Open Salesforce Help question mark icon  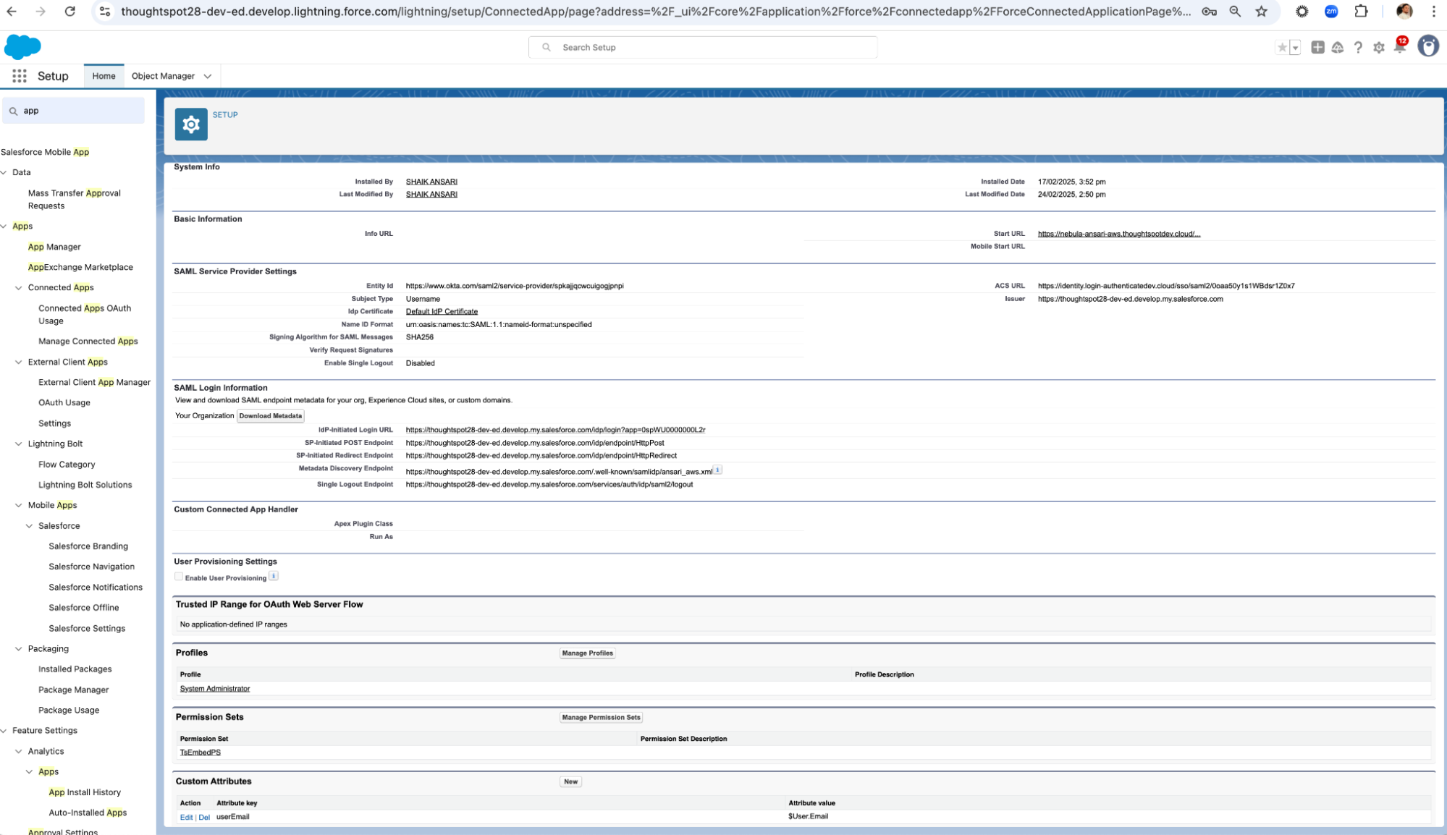[1357, 46]
